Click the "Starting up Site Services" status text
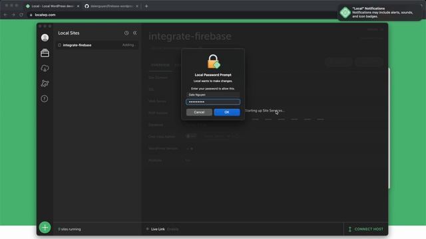426x239 pixels. coord(264,111)
